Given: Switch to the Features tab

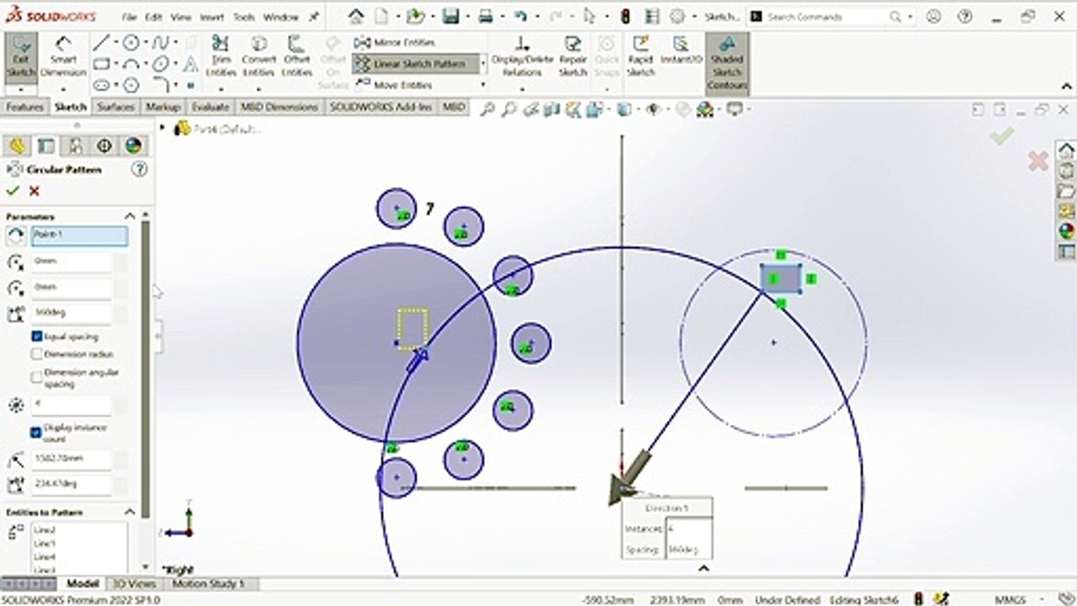Looking at the screenshot, I should pos(25,107).
